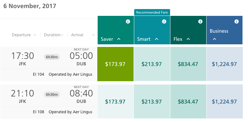Screen dimensions: 248x122
Task: Open info icon on Smart fare header
Action: tap(164, 21)
